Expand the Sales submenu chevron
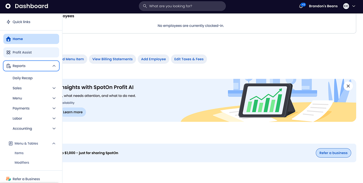This screenshot has height=183, width=363. pyautogui.click(x=54, y=88)
